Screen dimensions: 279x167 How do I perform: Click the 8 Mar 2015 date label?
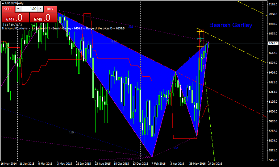point(45,163)
